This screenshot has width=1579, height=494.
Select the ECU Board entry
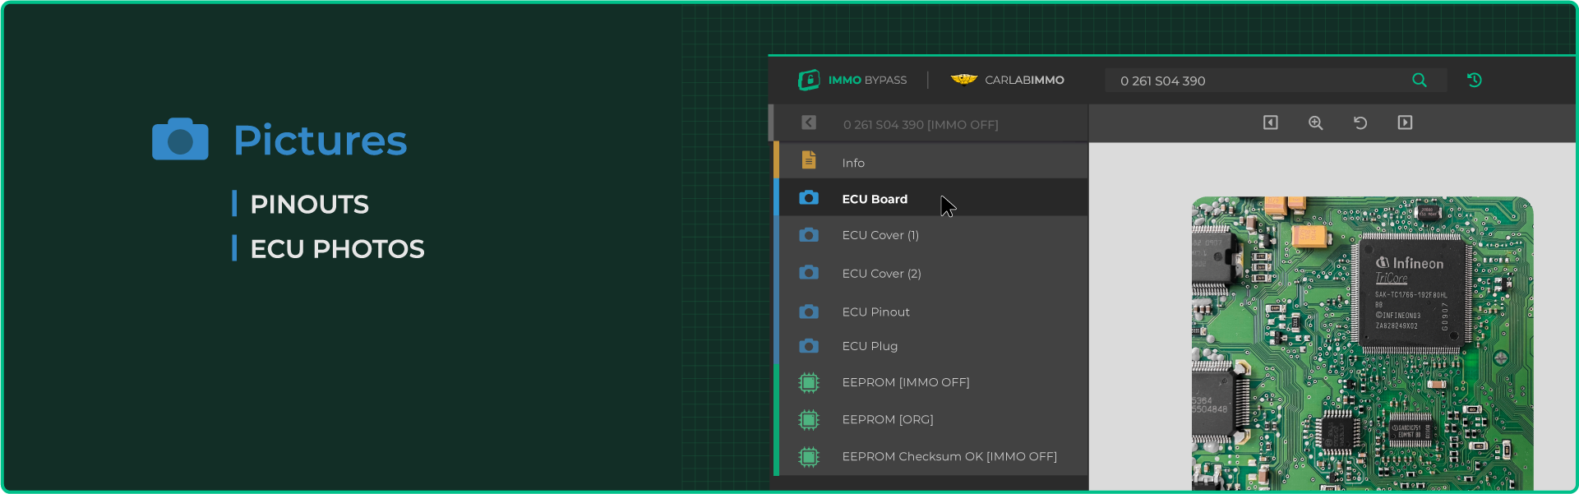click(875, 199)
